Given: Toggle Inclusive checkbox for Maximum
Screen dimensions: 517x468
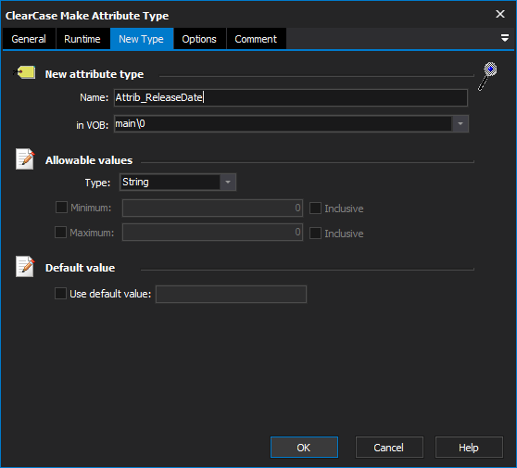Looking at the screenshot, I should click(x=315, y=234).
